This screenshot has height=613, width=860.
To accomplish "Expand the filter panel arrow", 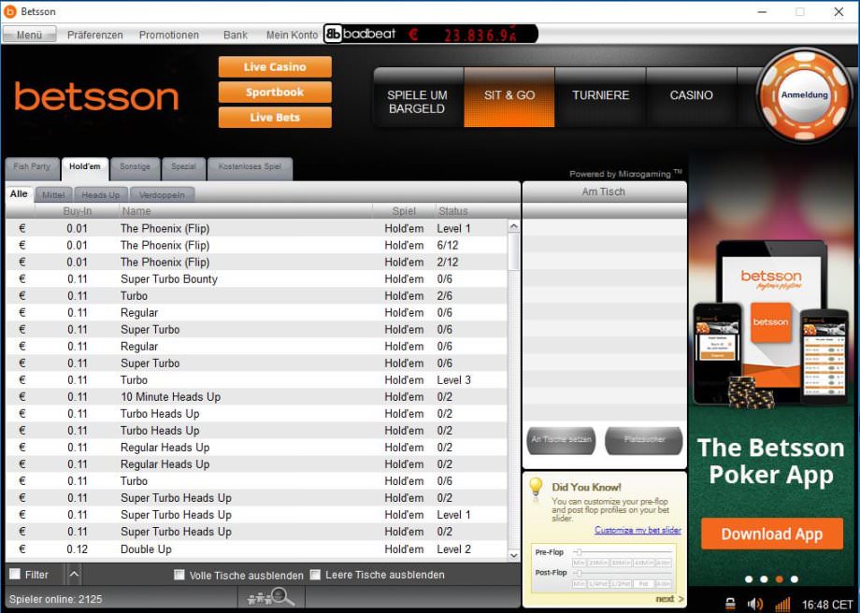I will [74, 575].
